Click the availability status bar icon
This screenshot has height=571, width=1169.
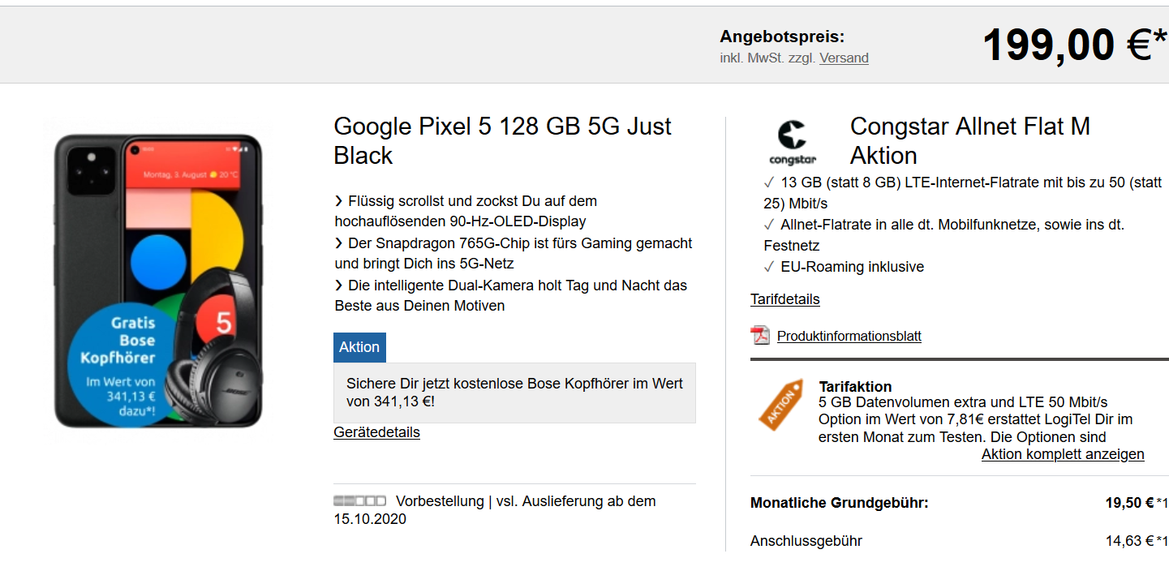[359, 501]
